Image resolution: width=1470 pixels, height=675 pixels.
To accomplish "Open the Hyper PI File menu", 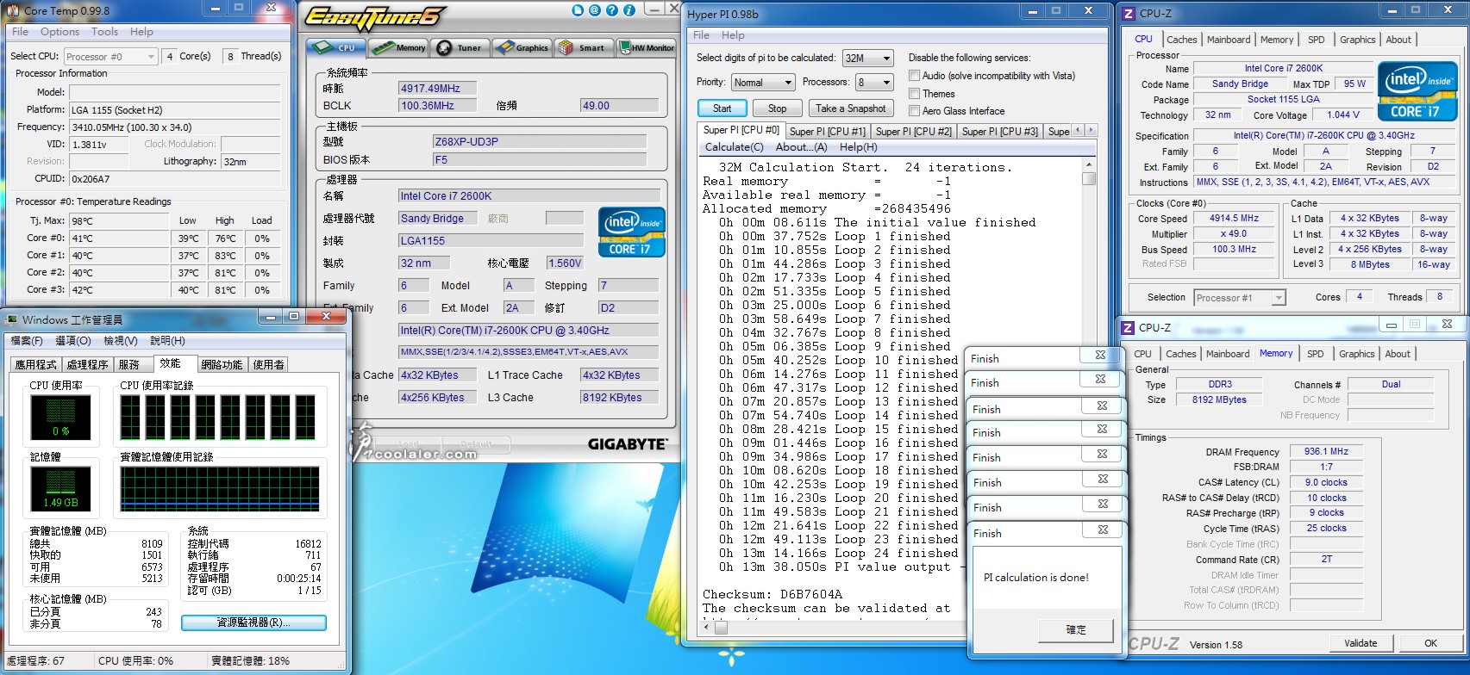I will (x=702, y=35).
